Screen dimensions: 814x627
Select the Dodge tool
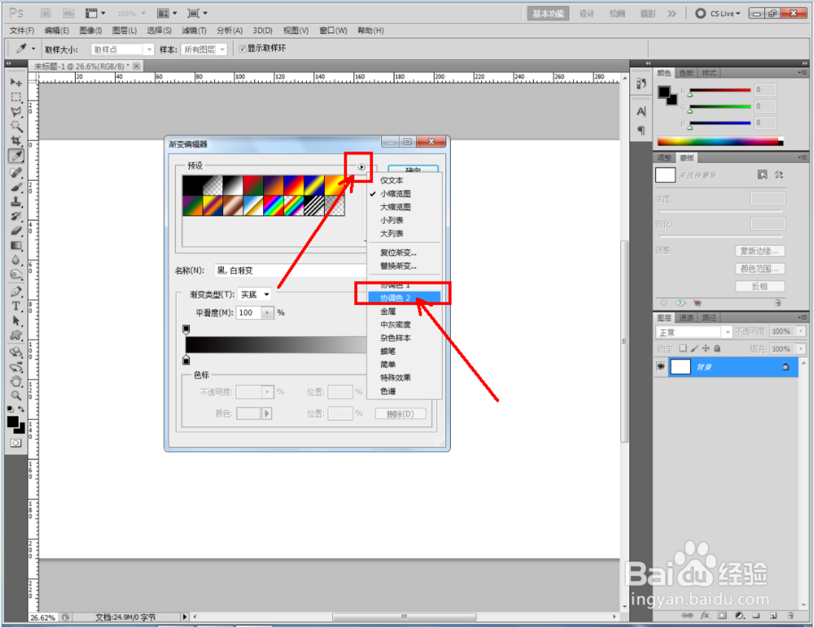click(16, 274)
